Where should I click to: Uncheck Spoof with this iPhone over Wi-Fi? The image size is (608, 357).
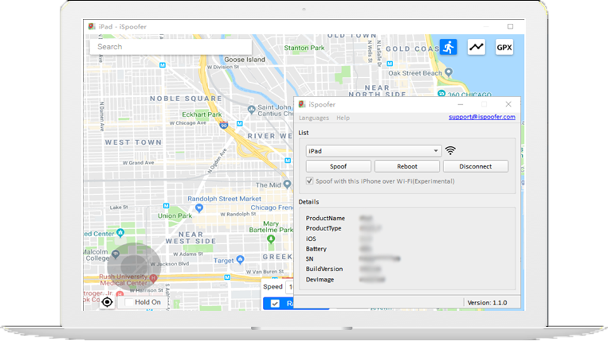309,181
